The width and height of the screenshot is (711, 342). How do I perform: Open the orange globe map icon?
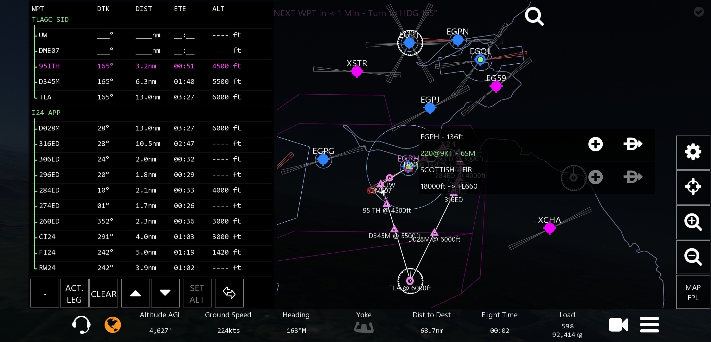[113, 325]
